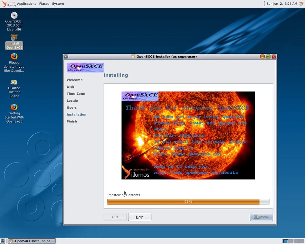Click the date and time clock
The image size is (305, 244).
[282, 4]
